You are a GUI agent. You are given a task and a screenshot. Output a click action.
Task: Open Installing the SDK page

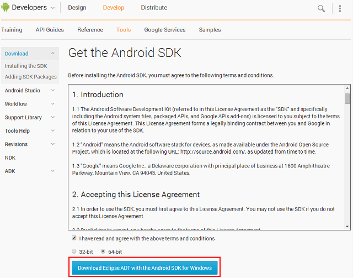pos(26,66)
